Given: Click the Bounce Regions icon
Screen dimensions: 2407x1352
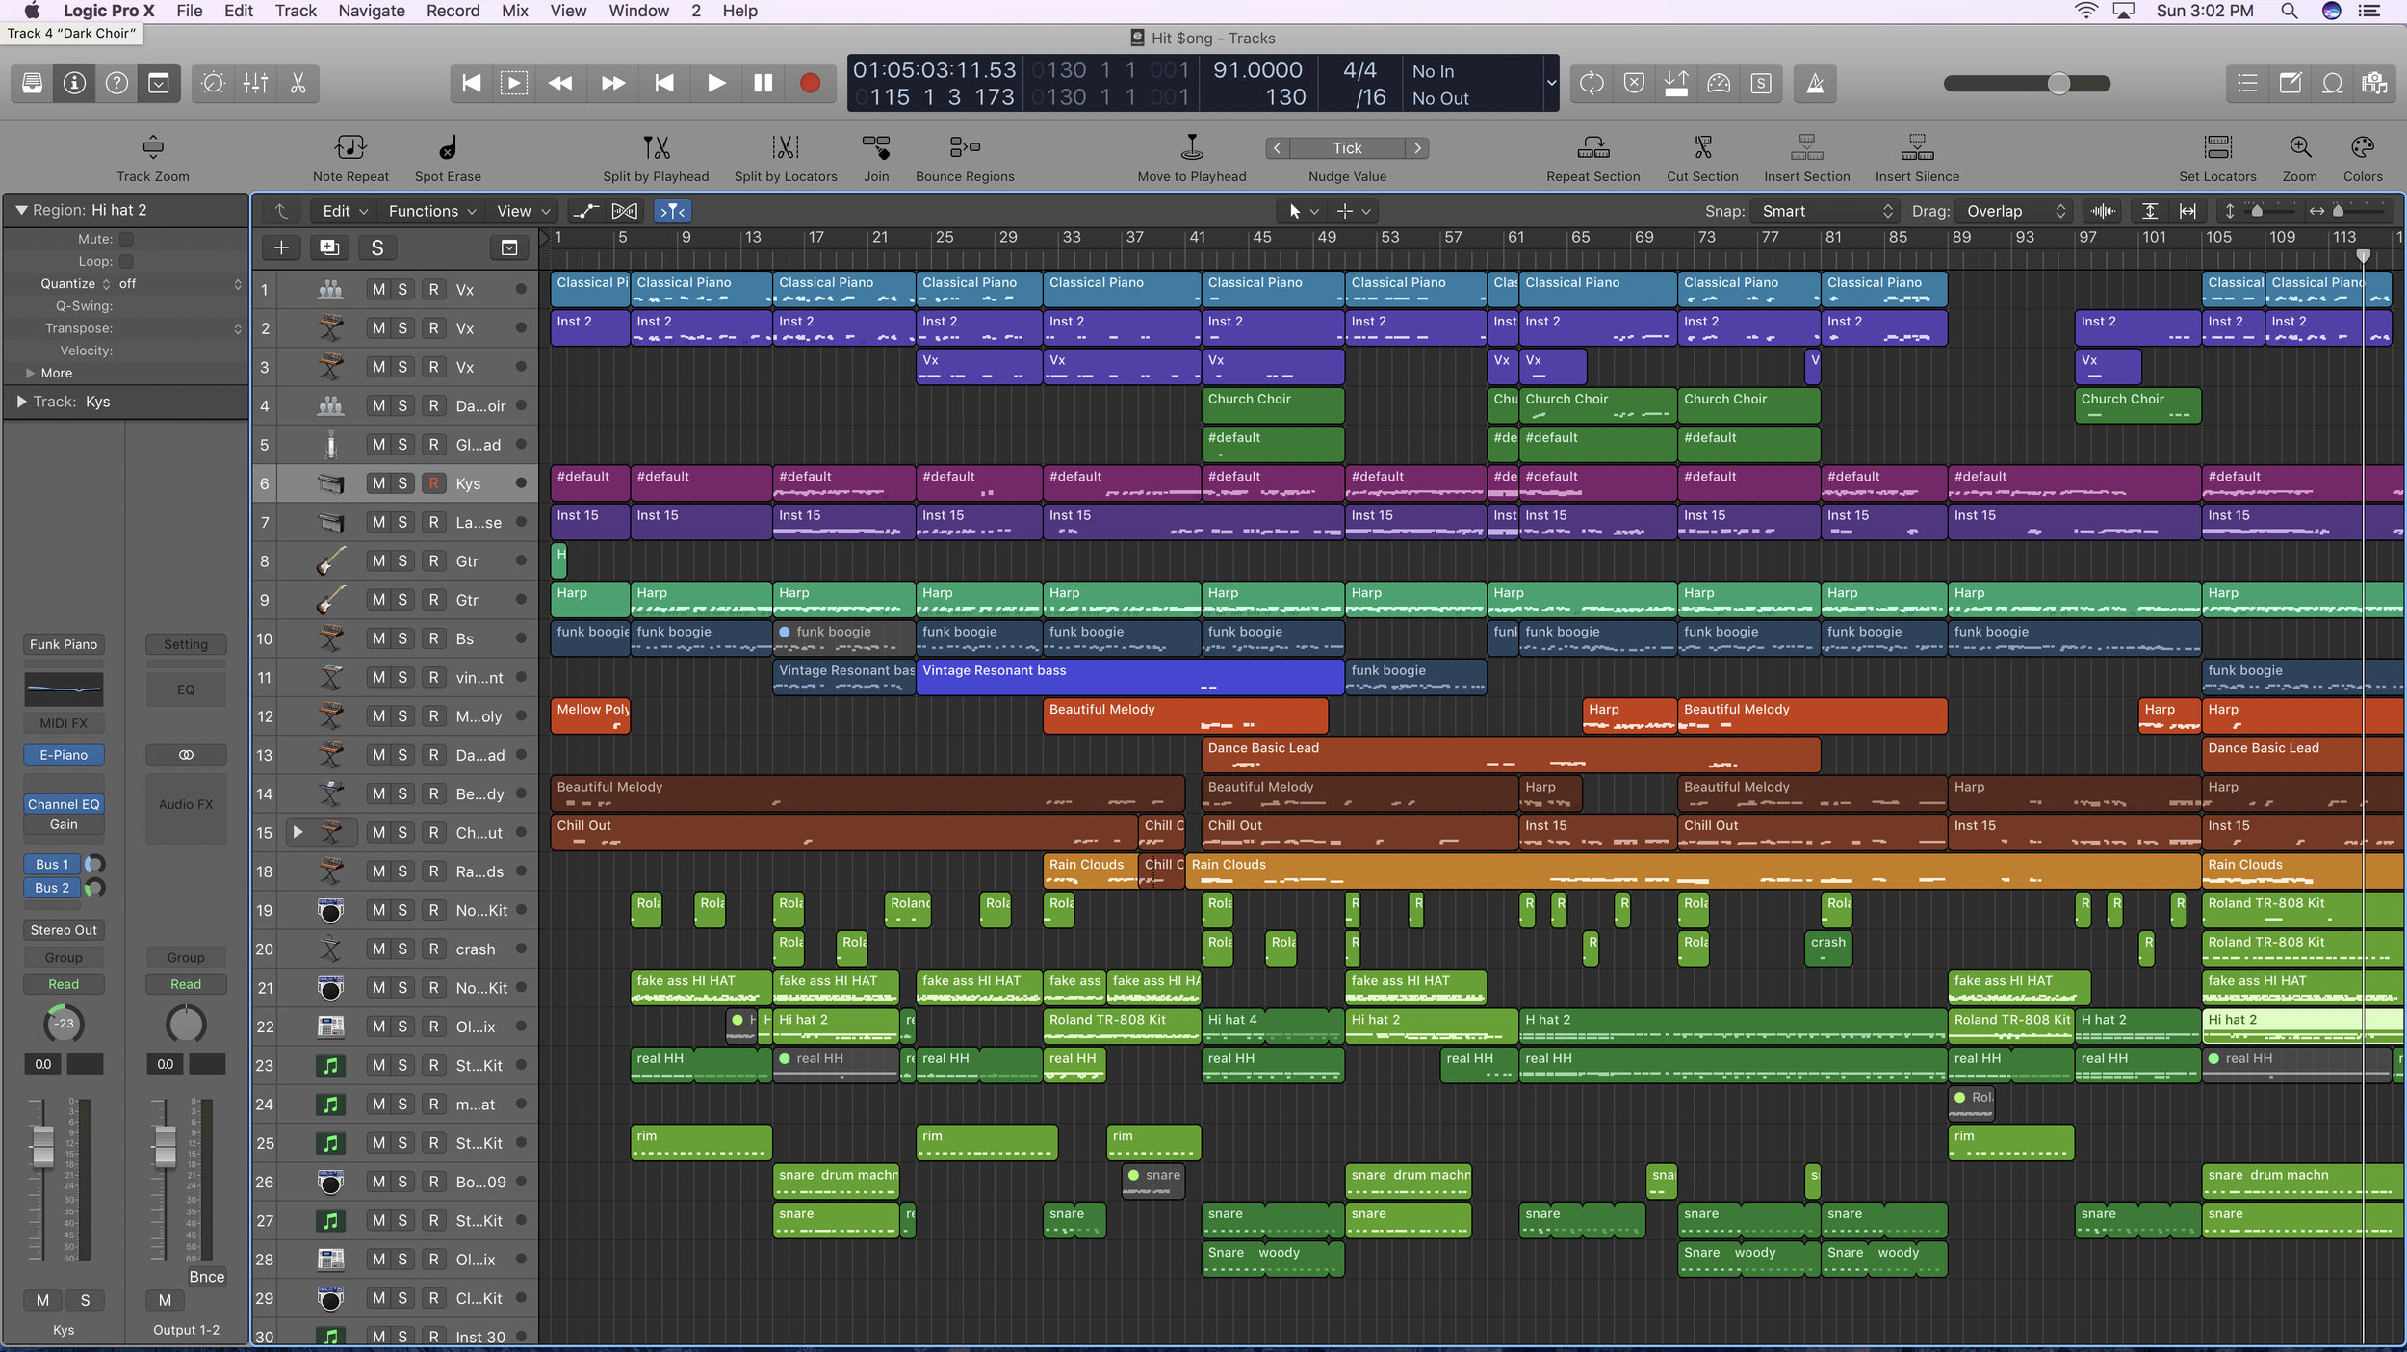Looking at the screenshot, I should coord(965,147).
